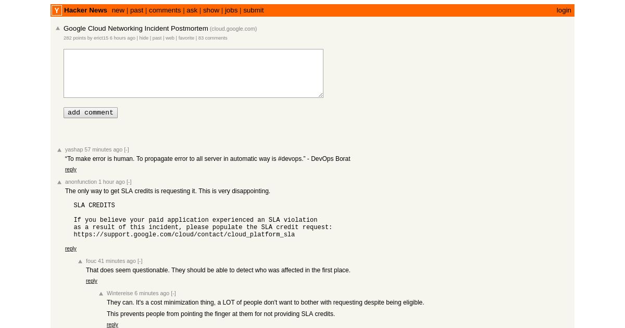This screenshot has width=625, height=328.
Task: Upvote Wintereise's comment
Action: [101, 294]
